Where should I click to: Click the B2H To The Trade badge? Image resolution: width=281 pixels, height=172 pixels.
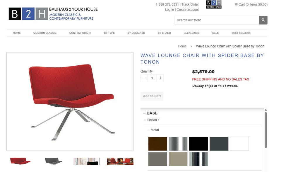click(214, 4)
